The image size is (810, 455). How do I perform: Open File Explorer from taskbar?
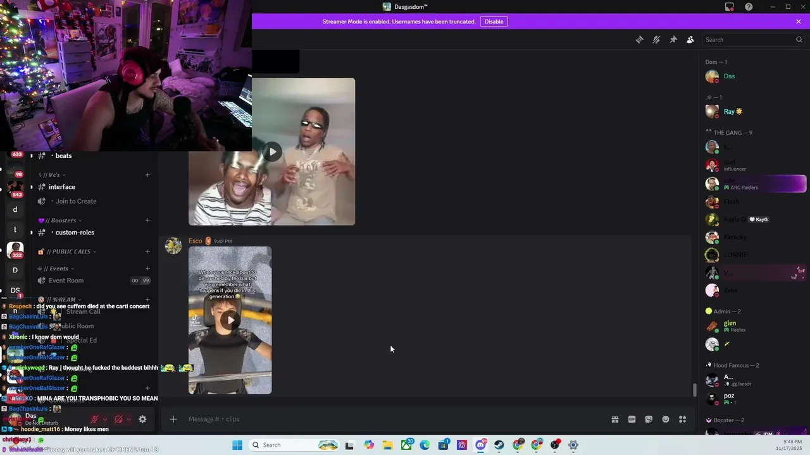click(x=387, y=445)
